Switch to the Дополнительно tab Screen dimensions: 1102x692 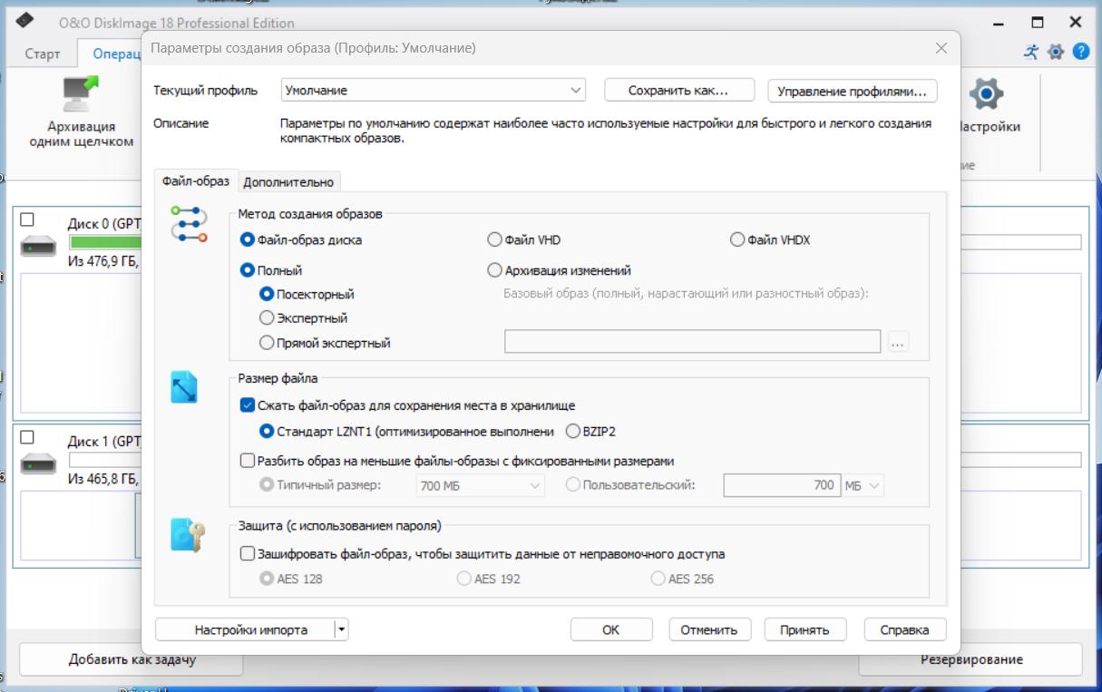[x=289, y=181]
